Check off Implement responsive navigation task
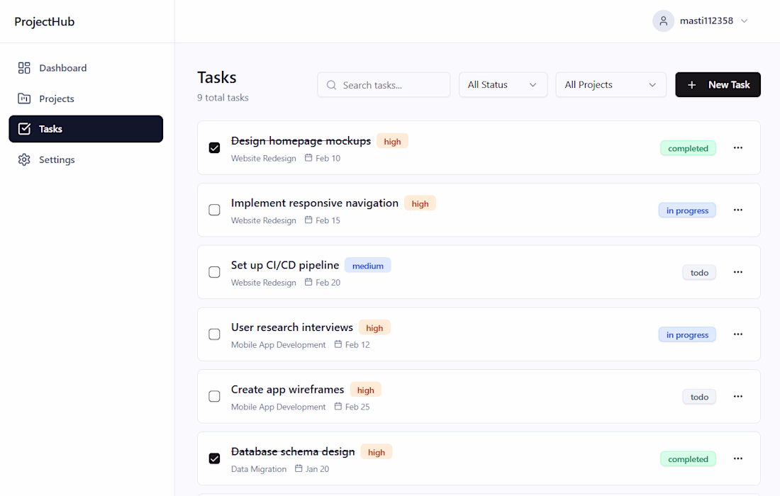 (x=214, y=210)
